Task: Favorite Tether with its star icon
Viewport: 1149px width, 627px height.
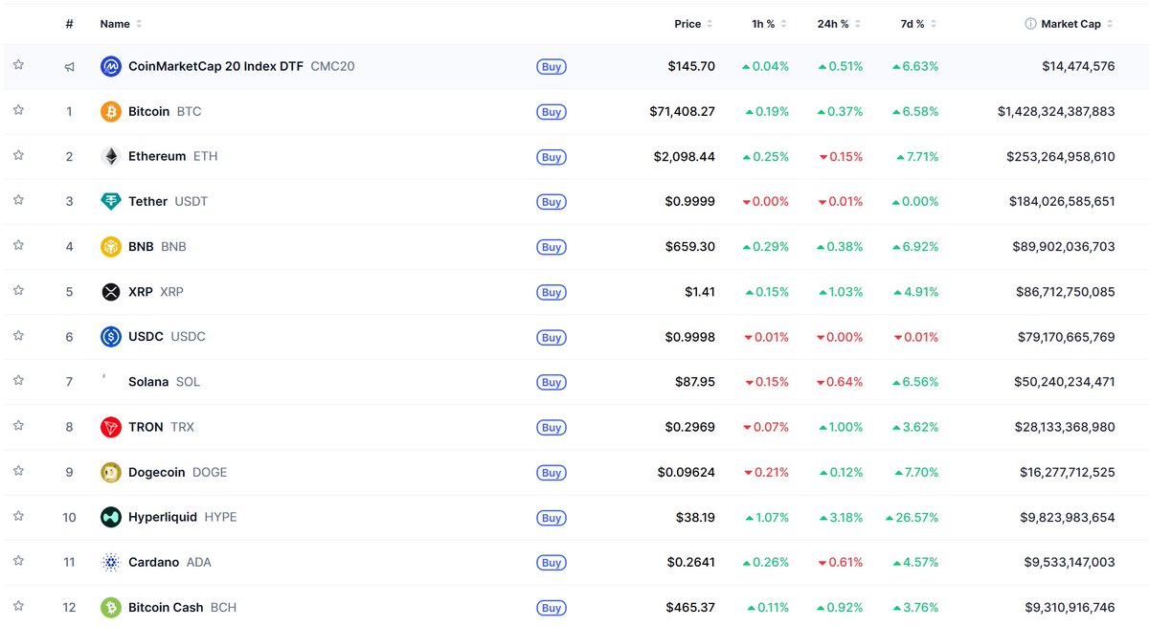Action: click(x=18, y=200)
